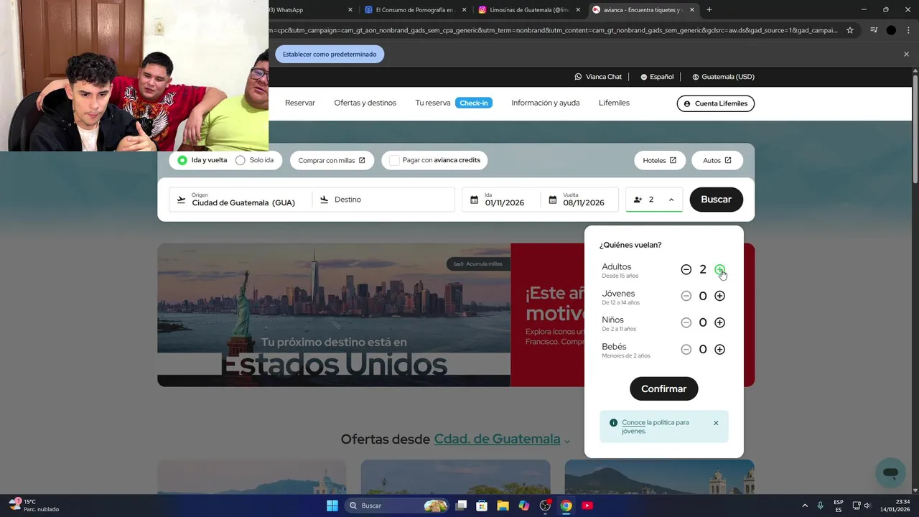Open the Vuelta date picker

[x=579, y=200]
